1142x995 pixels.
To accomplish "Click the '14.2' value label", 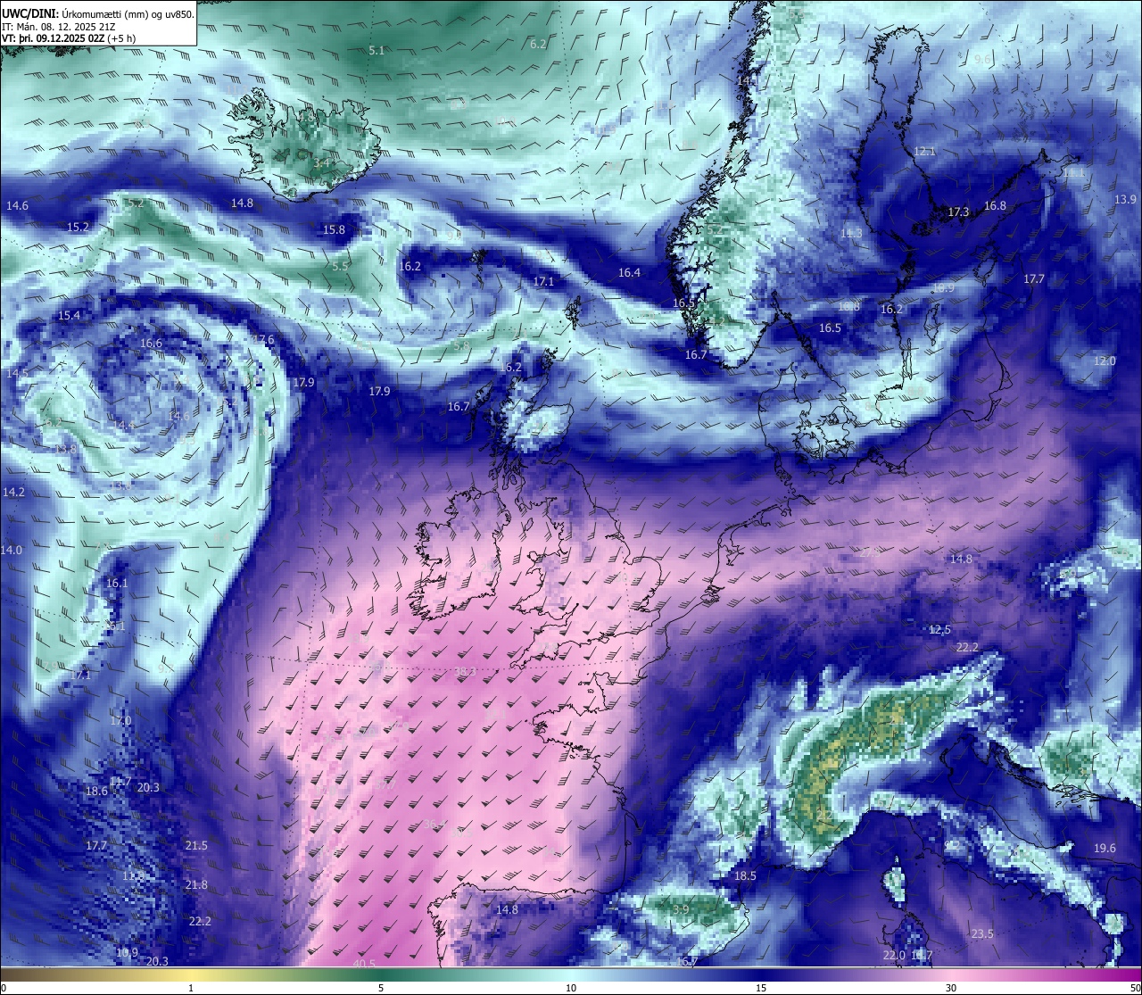I will tap(13, 493).
